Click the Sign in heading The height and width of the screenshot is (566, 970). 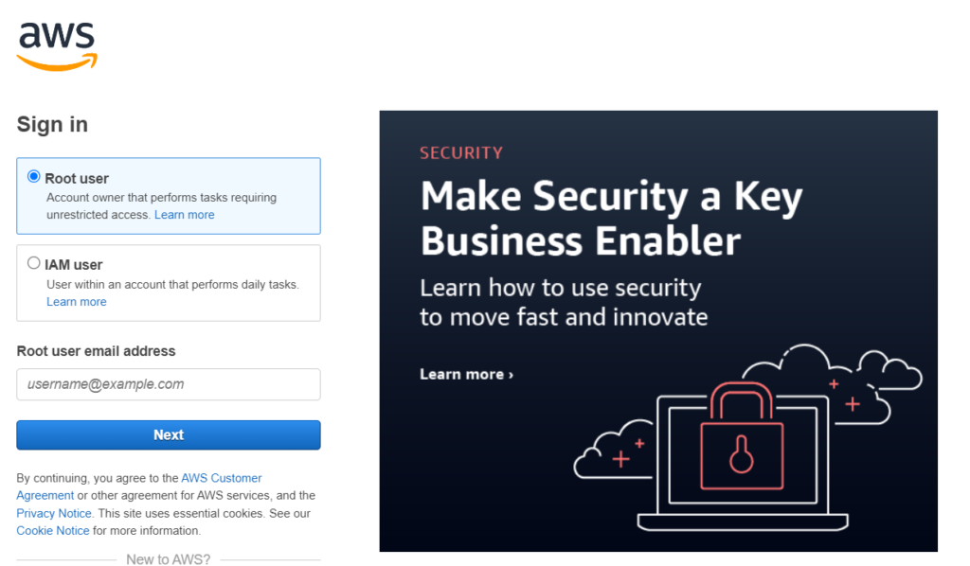tap(52, 125)
